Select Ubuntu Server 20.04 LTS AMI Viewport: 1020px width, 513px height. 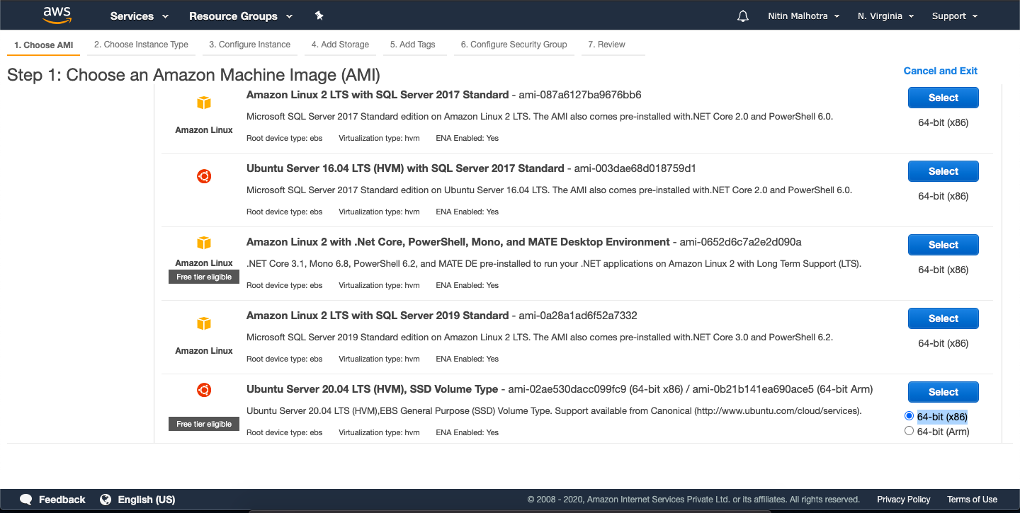[x=943, y=392]
